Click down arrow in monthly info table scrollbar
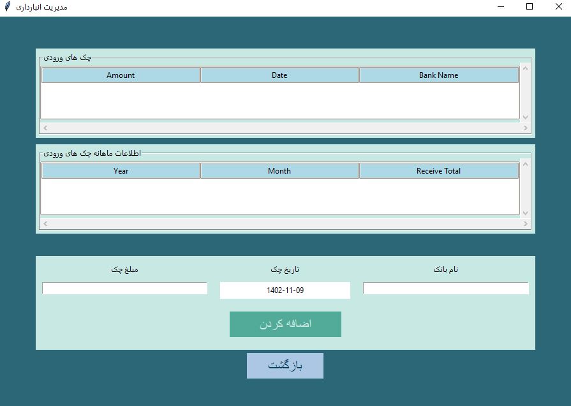571x406 pixels. click(526, 213)
